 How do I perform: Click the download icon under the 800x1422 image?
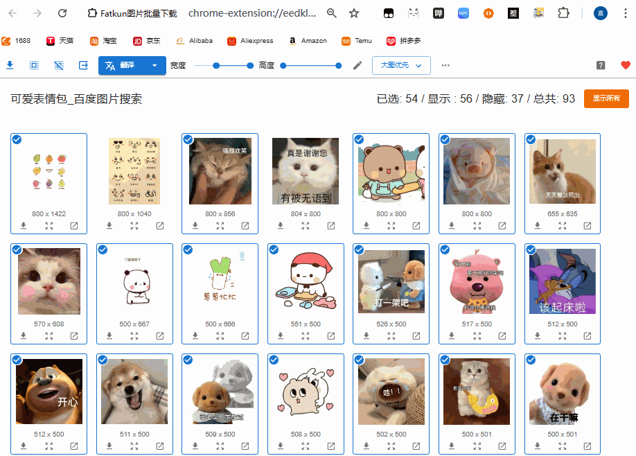coord(24,225)
